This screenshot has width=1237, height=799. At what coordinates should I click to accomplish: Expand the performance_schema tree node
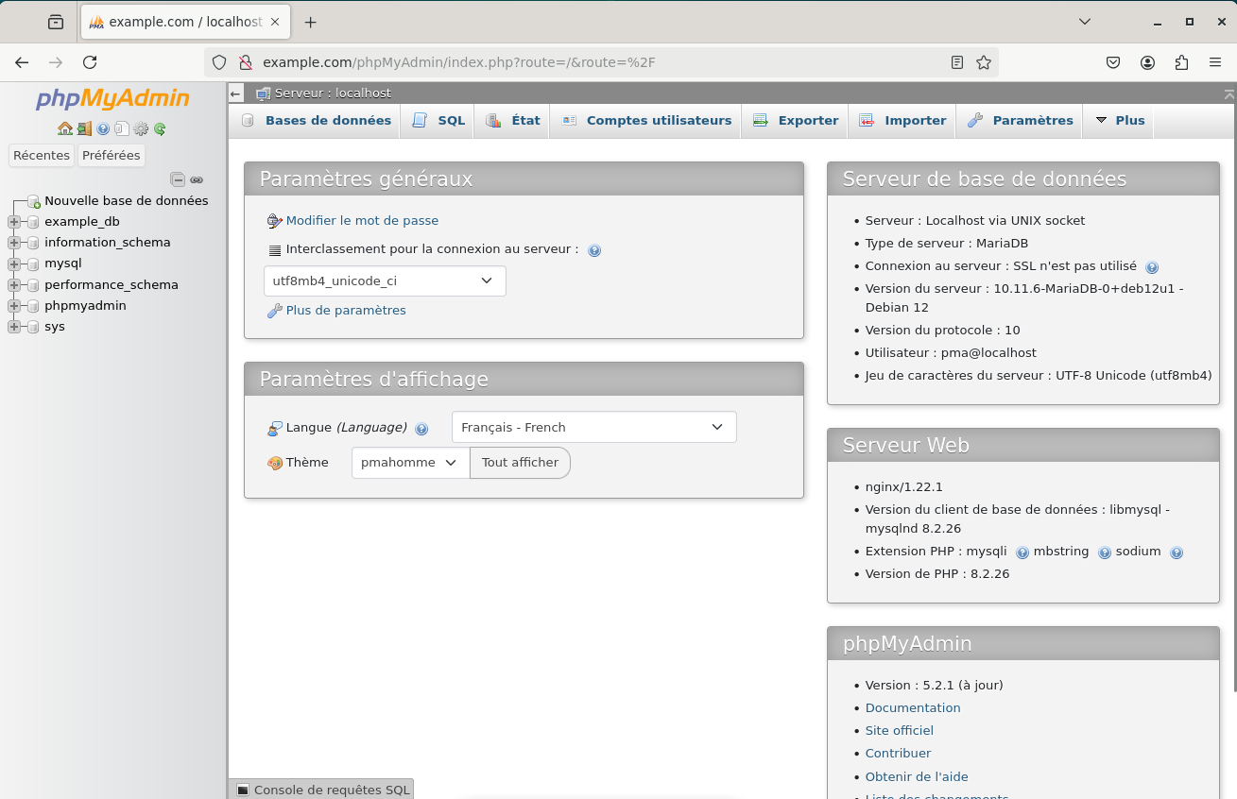click(x=13, y=285)
